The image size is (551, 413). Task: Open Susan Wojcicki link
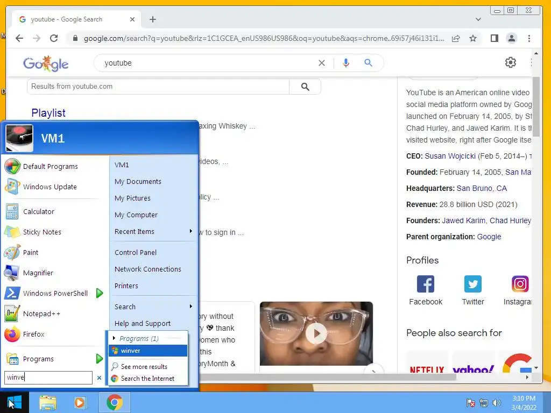450,156
